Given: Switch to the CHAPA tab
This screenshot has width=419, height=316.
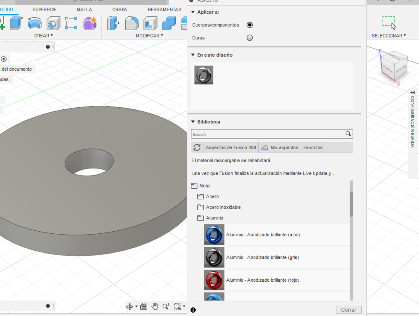Looking at the screenshot, I should click(120, 10).
